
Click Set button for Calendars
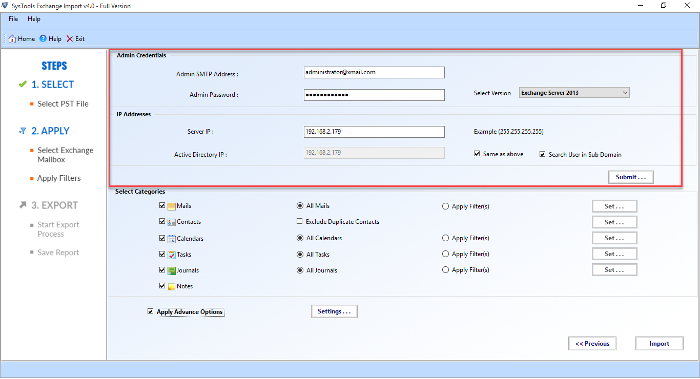tap(614, 238)
